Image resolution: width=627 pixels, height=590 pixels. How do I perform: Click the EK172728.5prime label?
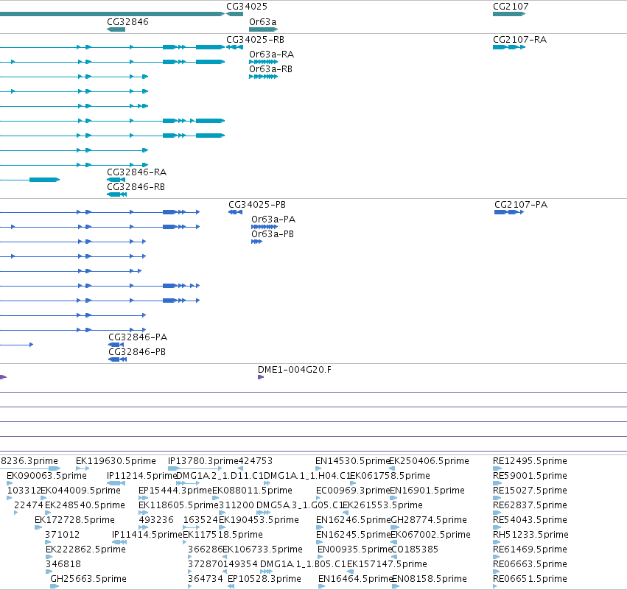[x=74, y=520]
